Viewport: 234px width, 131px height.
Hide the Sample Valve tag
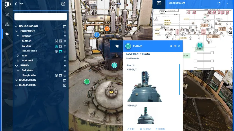tap(65, 76)
